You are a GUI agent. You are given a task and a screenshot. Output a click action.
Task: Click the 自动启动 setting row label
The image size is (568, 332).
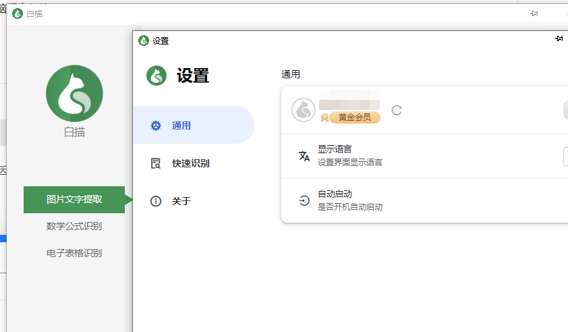tap(335, 194)
